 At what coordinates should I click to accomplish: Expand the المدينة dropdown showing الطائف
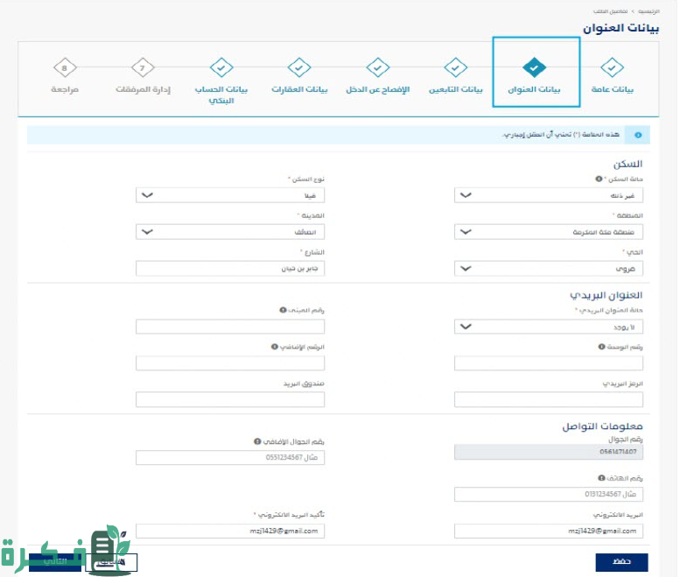[x=230, y=232]
